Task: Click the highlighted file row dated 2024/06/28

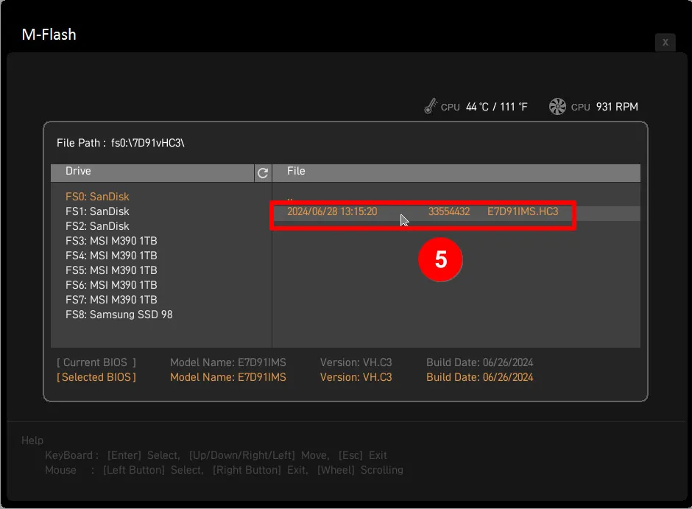Action: pyautogui.click(x=423, y=211)
